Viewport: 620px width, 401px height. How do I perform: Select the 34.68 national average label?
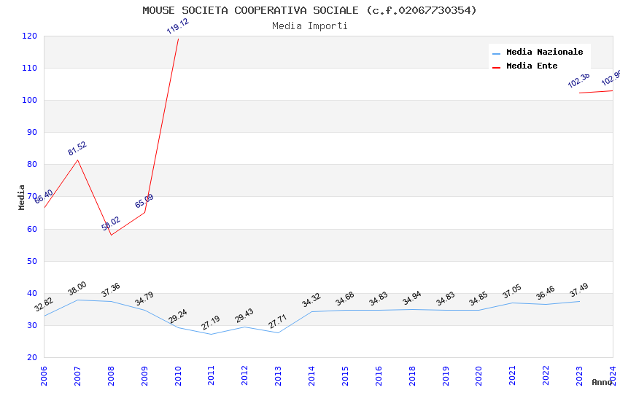click(345, 299)
